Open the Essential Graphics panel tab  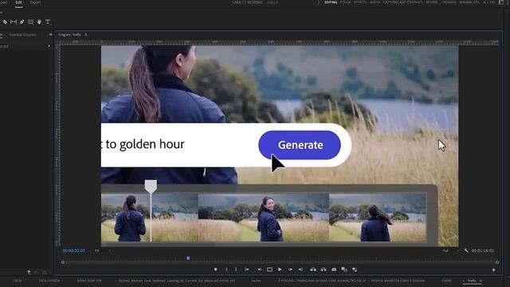[22, 34]
